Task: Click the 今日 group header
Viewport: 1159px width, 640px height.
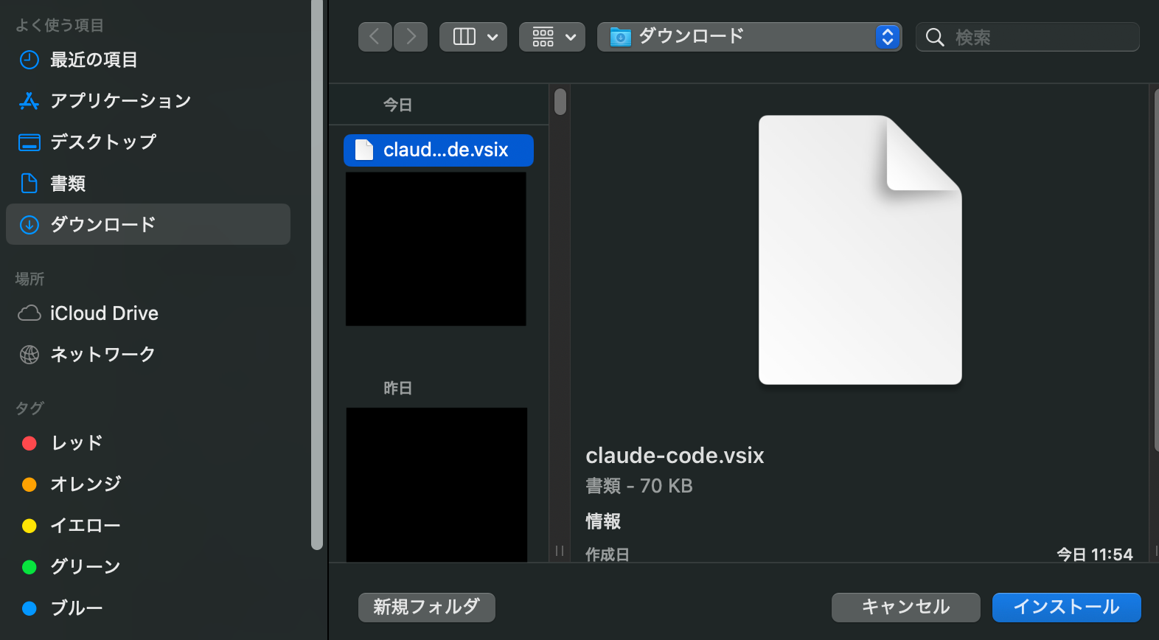Action: (x=397, y=105)
